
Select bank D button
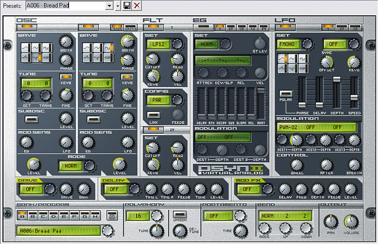(54, 215)
